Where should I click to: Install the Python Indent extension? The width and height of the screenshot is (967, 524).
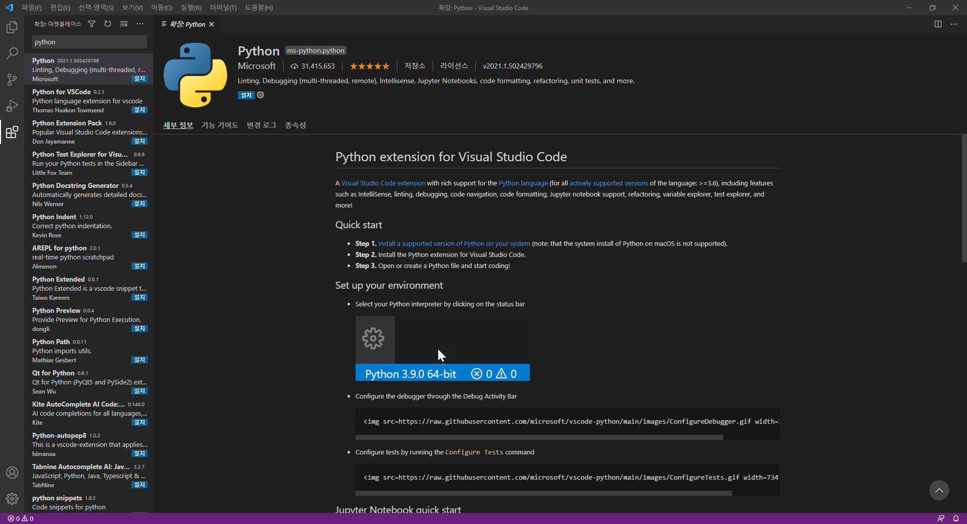[x=140, y=235]
